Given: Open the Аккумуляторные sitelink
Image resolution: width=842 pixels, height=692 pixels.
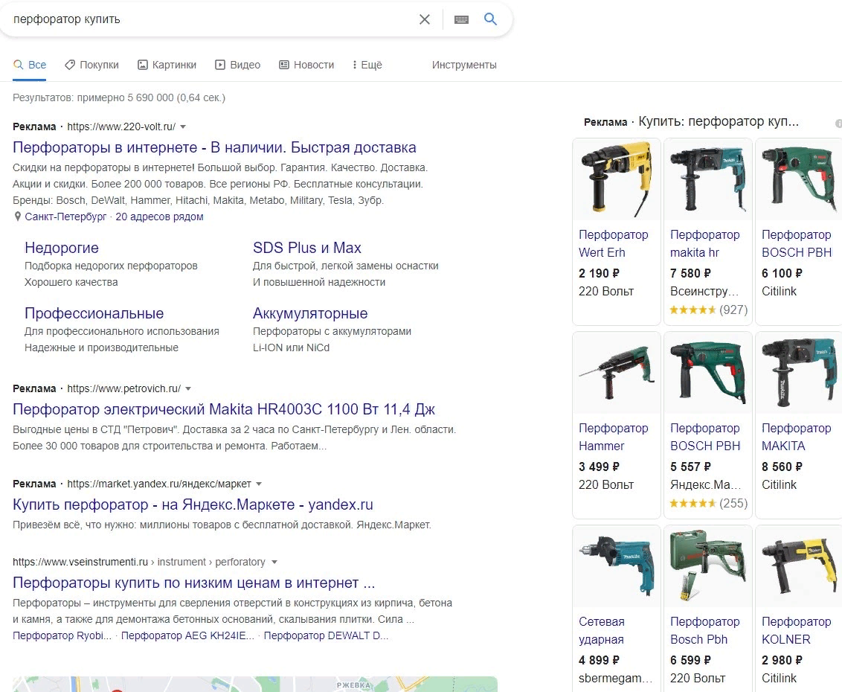Looking at the screenshot, I should pos(310,313).
